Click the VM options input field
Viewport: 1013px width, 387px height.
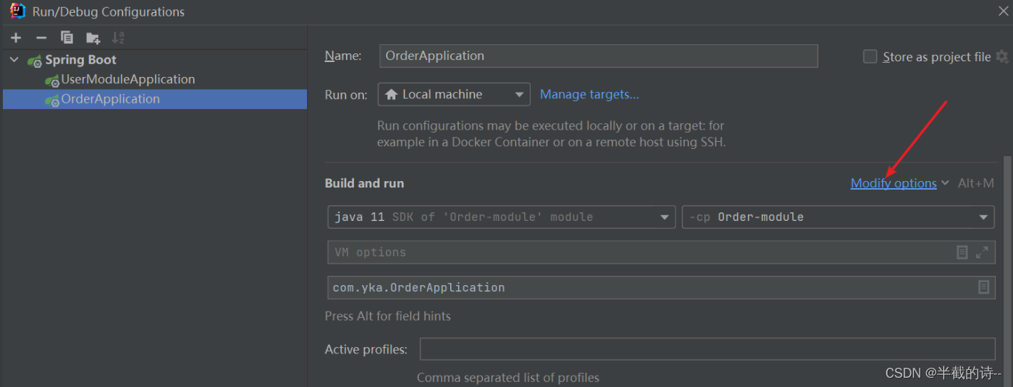661,252
